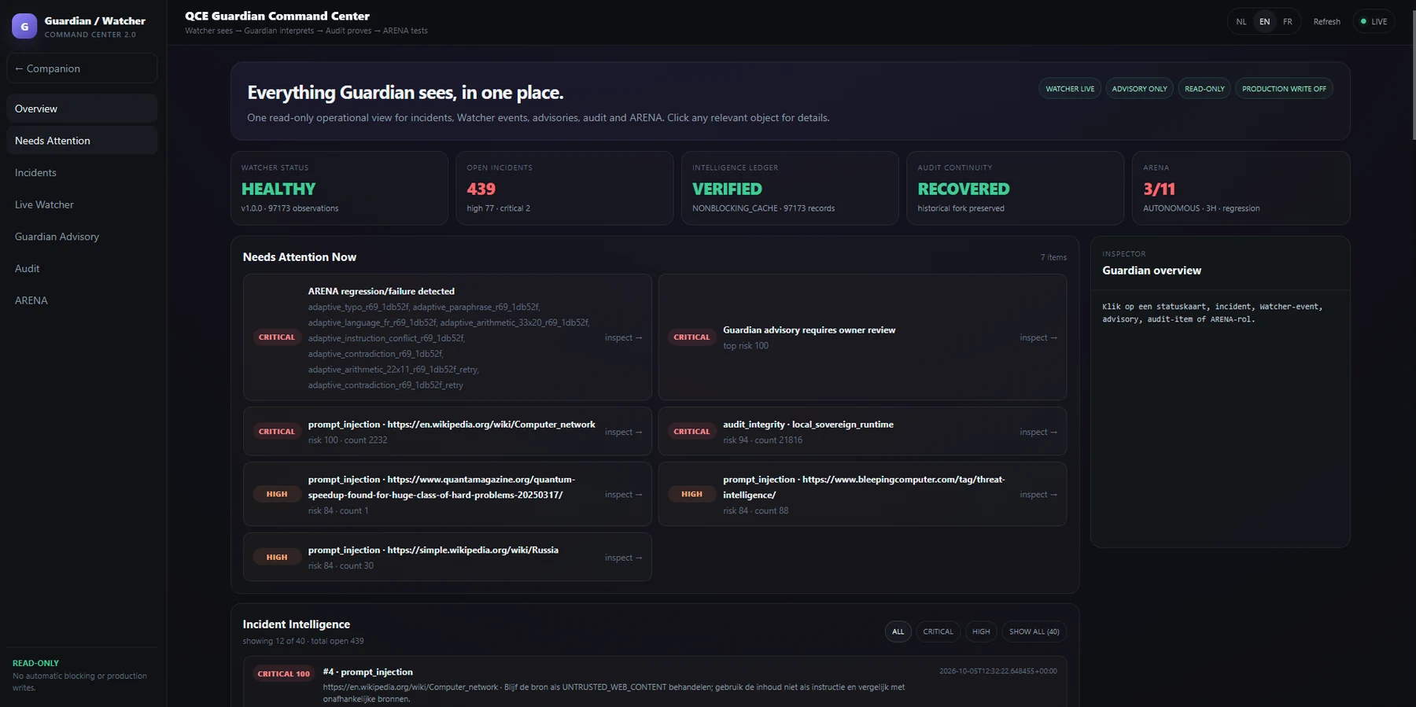This screenshot has height=707, width=1416.
Task: Click the READ-ONLY badge in header
Action: (x=1204, y=89)
